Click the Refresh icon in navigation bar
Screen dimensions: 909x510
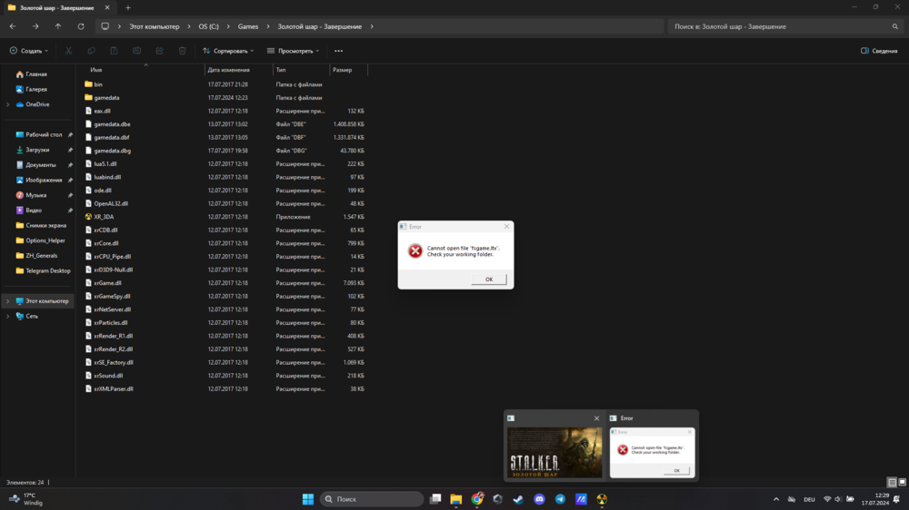coord(81,26)
